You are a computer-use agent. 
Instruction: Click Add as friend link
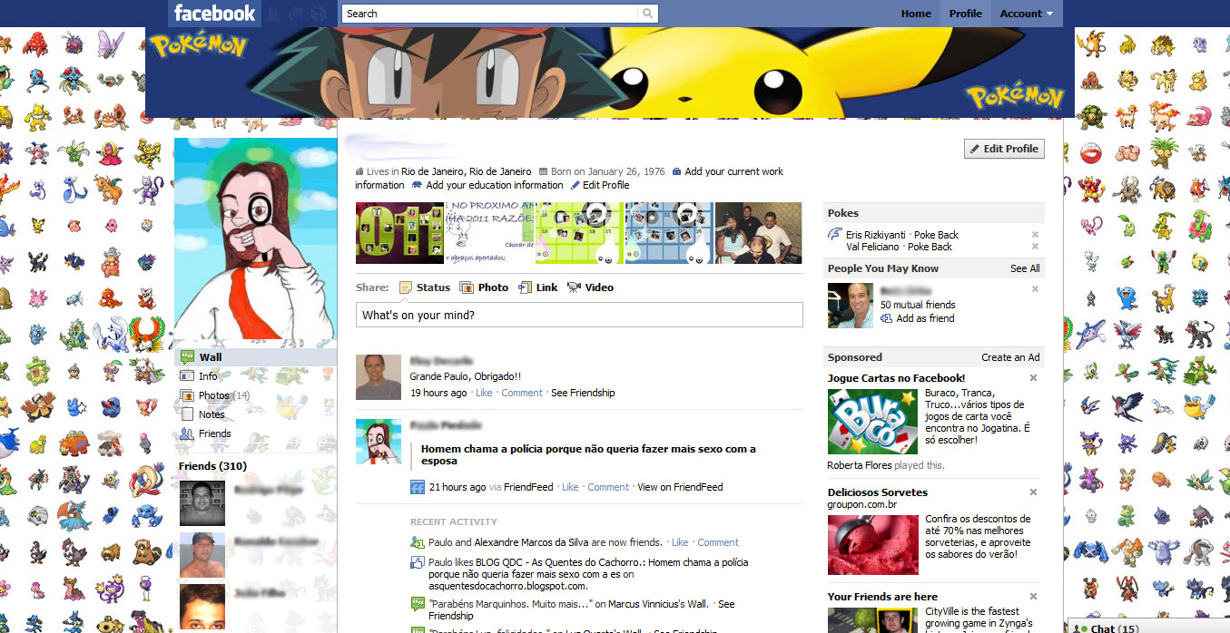point(925,318)
